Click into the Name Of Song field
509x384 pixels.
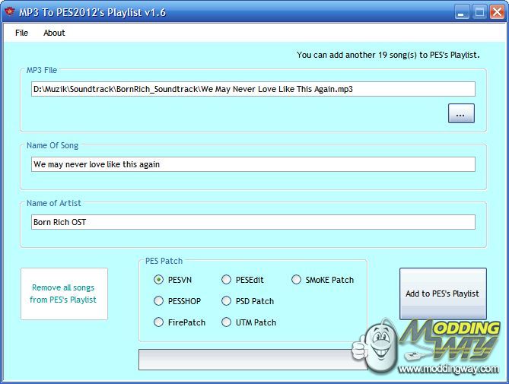(253, 164)
